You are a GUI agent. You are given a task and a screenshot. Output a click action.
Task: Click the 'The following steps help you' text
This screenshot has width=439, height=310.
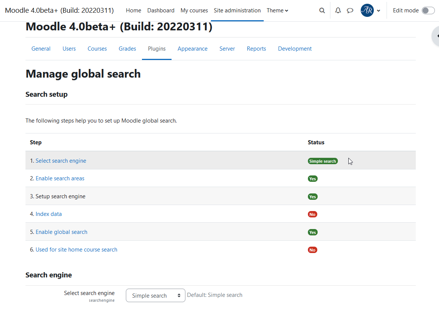point(101,121)
